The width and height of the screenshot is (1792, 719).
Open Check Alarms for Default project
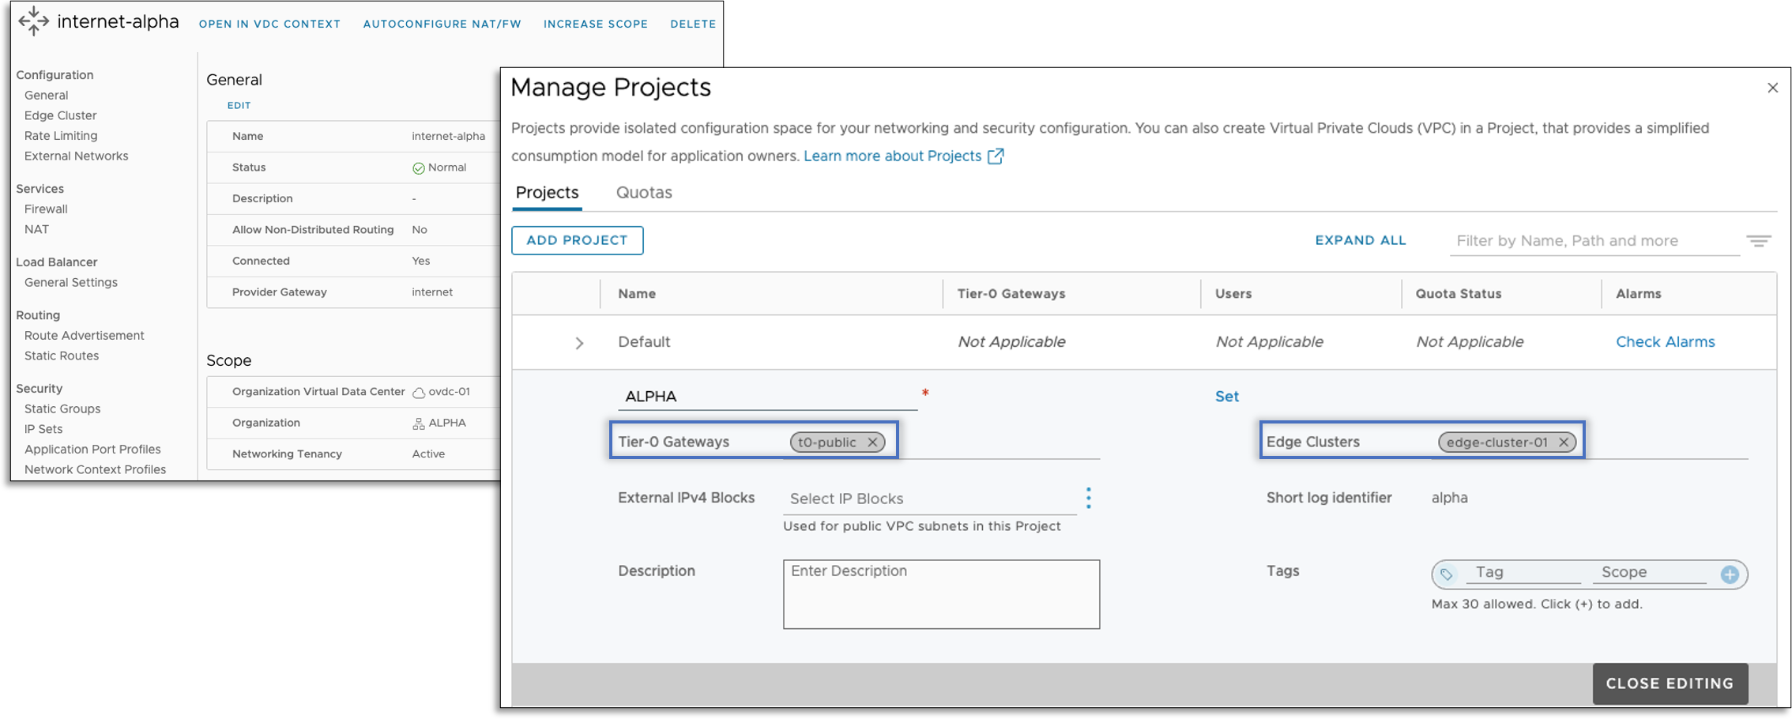click(1665, 342)
